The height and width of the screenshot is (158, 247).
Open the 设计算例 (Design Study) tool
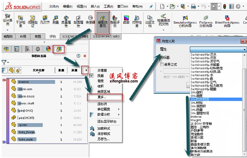tap(8, 20)
